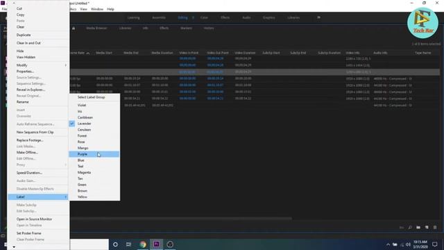Open Speed/Duration dialog entry
The height and width of the screenshot is (250, 444).
(x=29, y=173)
